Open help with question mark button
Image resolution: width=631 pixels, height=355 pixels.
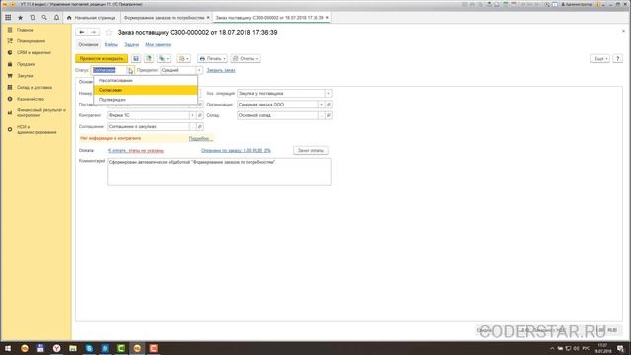click(x=618, y=59)
